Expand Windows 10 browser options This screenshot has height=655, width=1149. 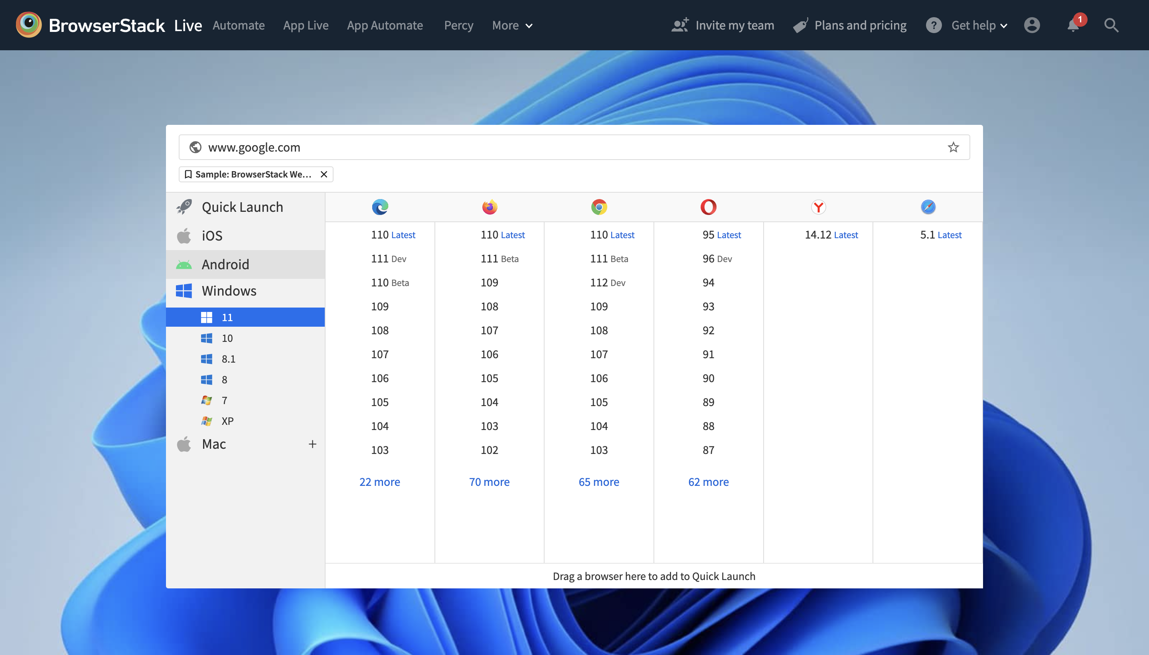click(x=227, y=338)
